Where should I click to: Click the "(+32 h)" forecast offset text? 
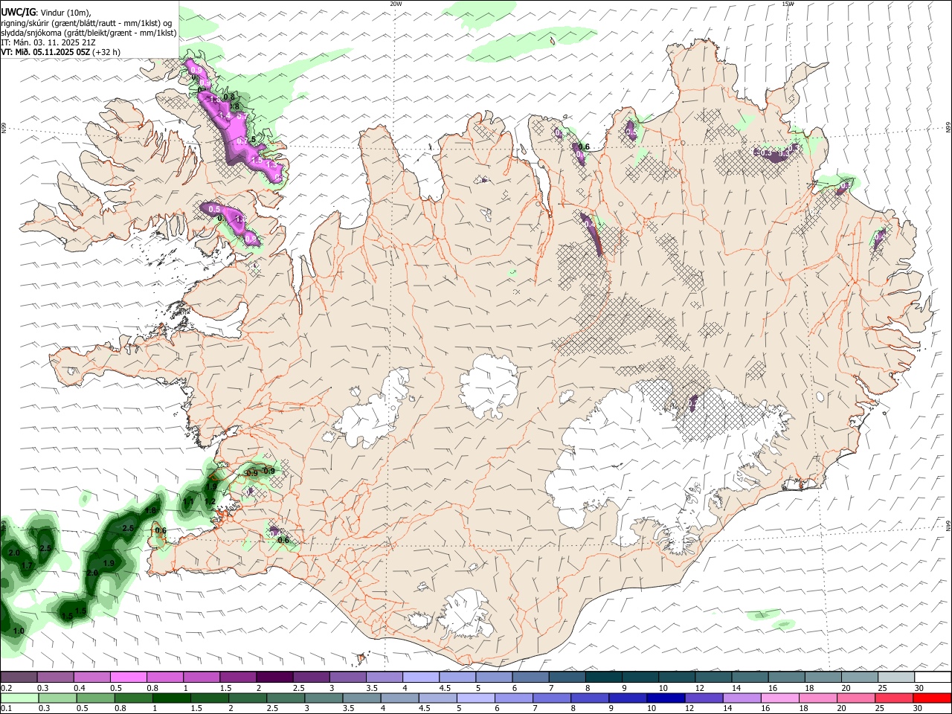[x=106, y=52]
